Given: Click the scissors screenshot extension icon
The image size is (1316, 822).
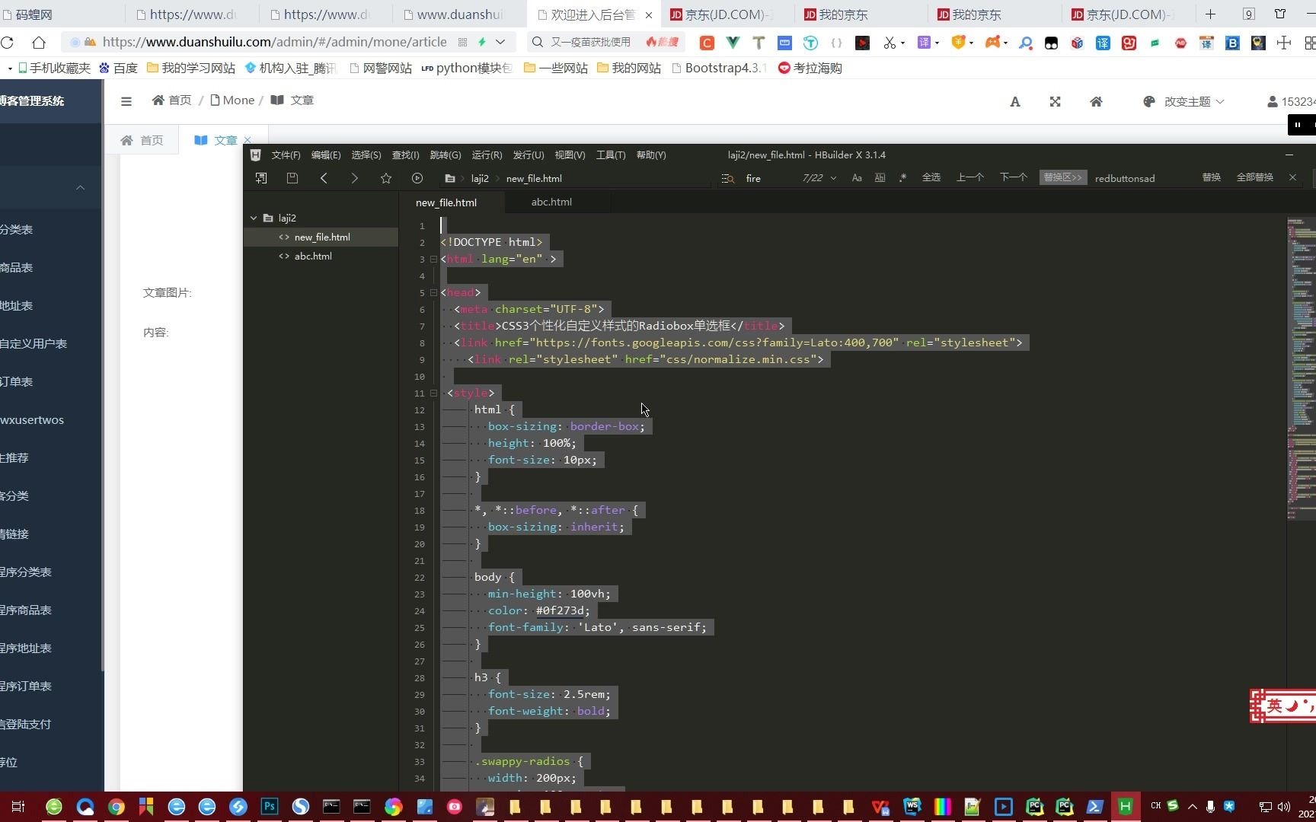Looking at the screenshot, I should [889, 43].
